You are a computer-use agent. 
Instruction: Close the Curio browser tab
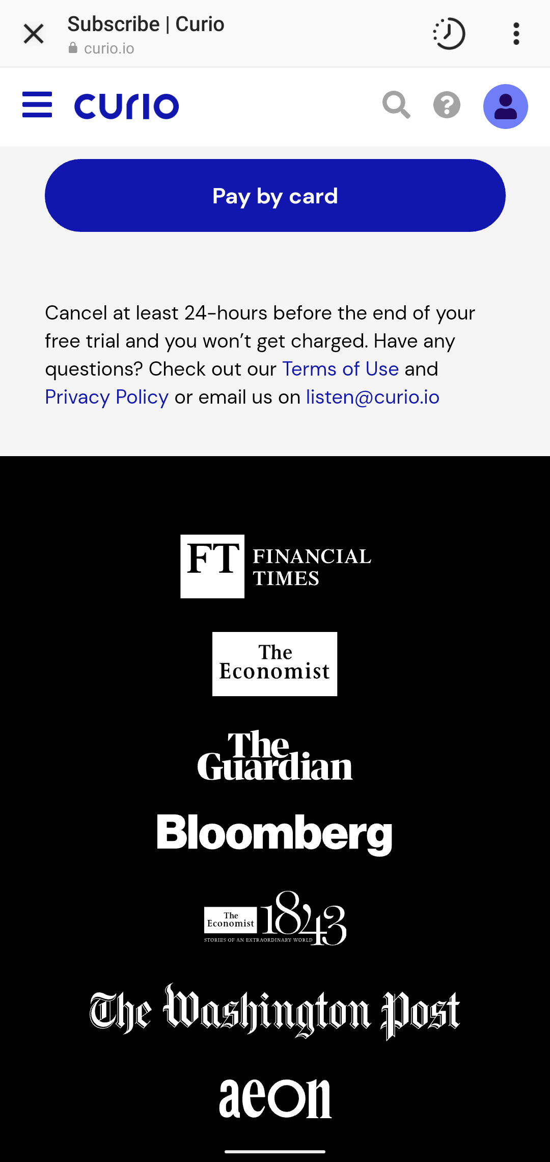point(34,34)
